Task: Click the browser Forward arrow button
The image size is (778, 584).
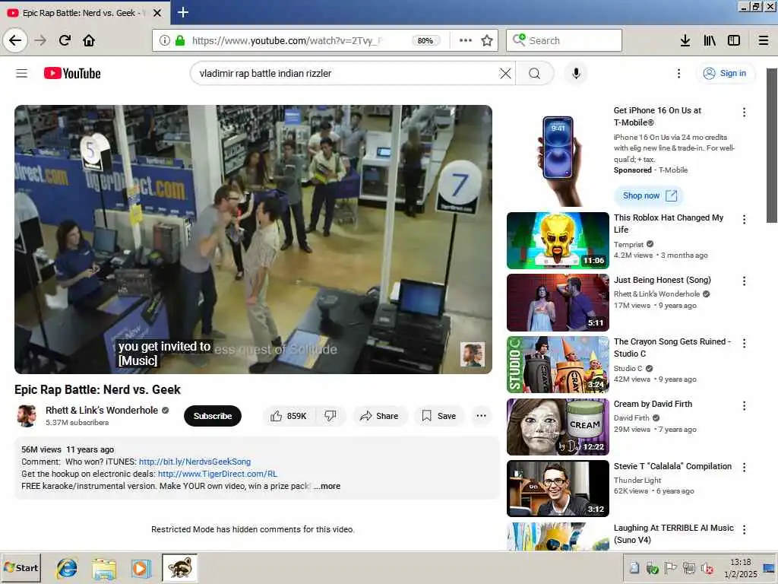Action: [x=40, y=40]
